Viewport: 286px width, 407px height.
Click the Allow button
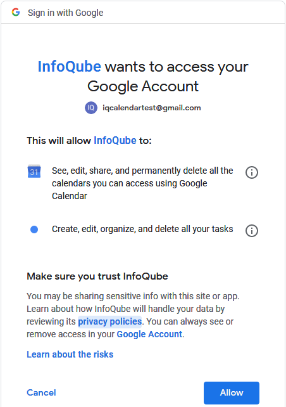(x=232, y=392)
